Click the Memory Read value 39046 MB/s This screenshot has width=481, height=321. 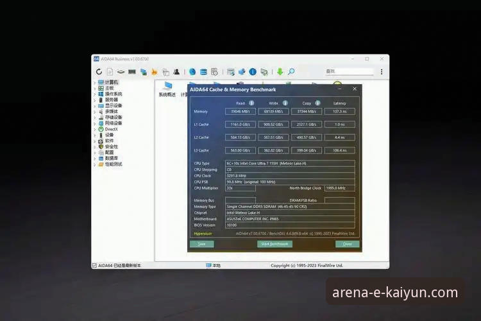(x=240, y=112)
